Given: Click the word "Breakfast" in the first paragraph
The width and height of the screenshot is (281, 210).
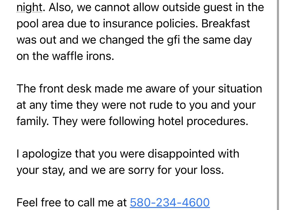Looking at the screenshot, I should pos(226,24).
